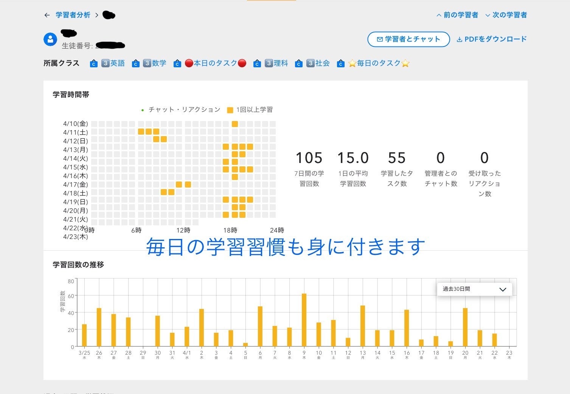570x394 pixels.
Task: Click the class icon before 社会
Action: (x=299, y=64)
